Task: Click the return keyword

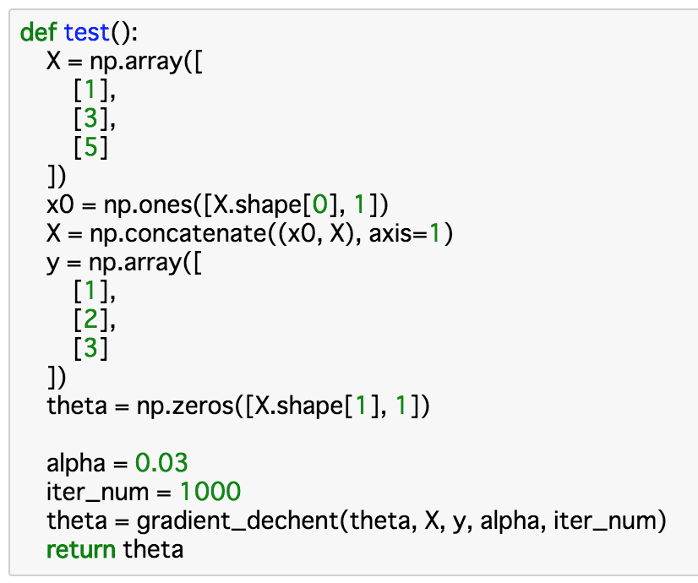Action: tap(81, 549)
